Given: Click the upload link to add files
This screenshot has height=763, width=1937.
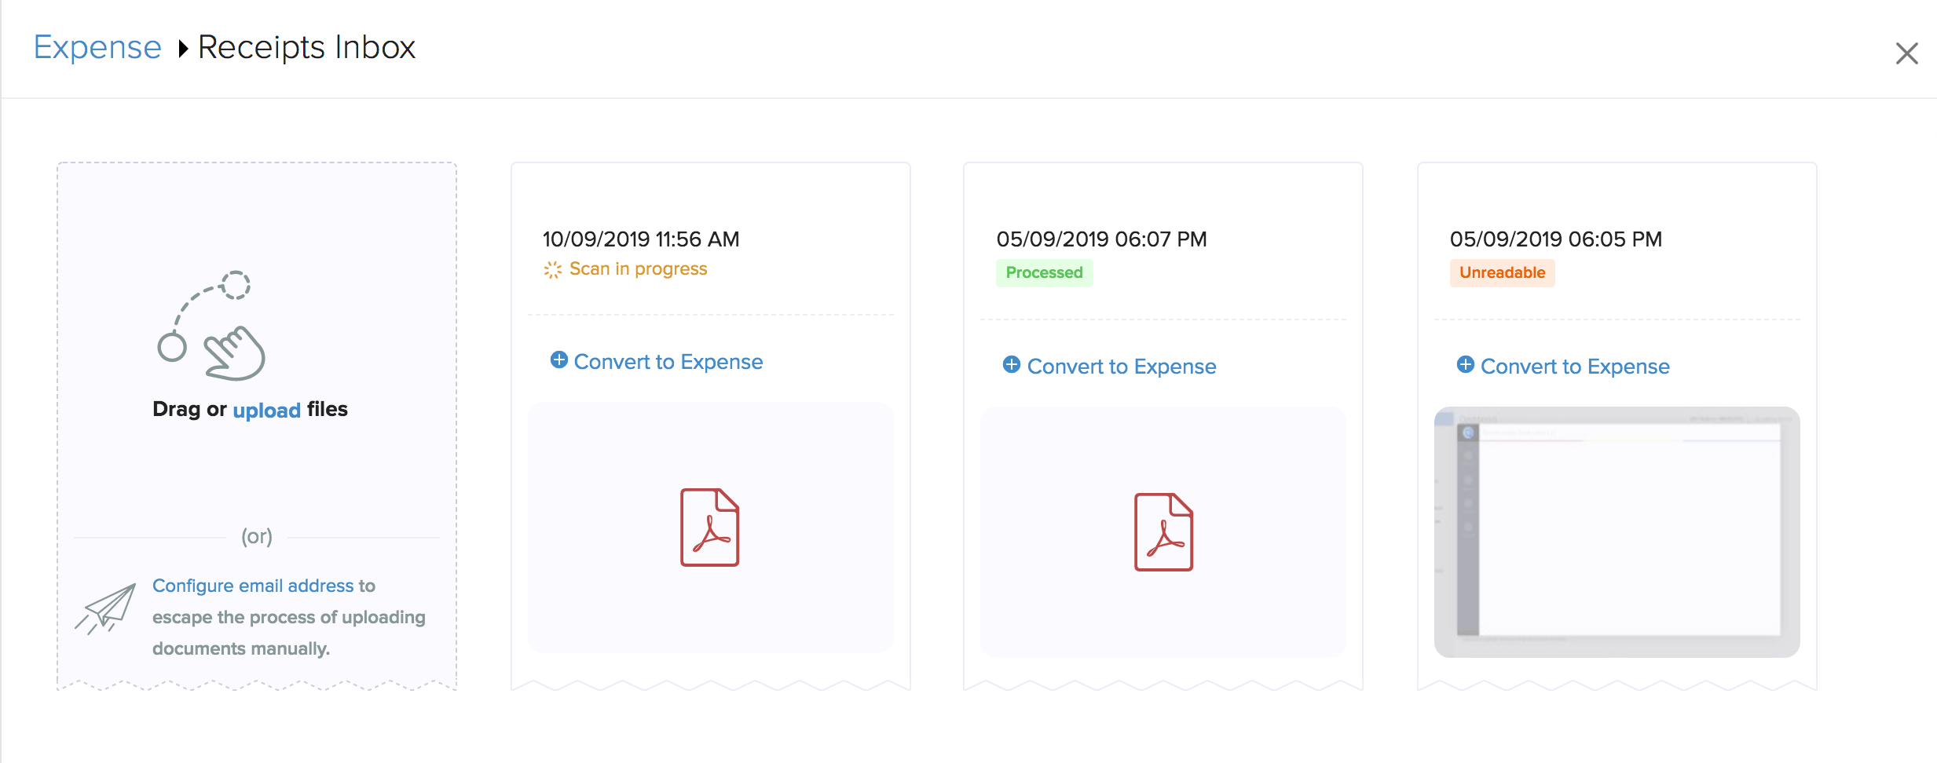Looking at the screenshot, I should [267, 410].
